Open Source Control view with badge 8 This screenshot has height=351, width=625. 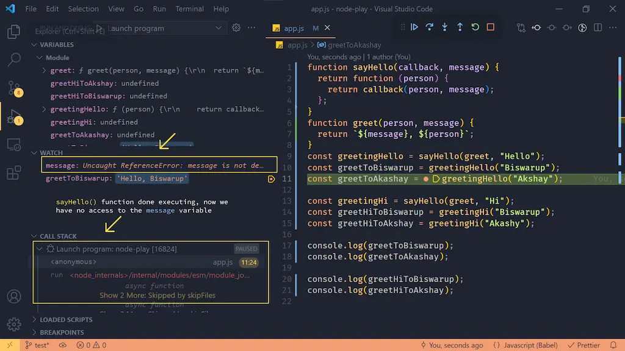tap(15, 88)
